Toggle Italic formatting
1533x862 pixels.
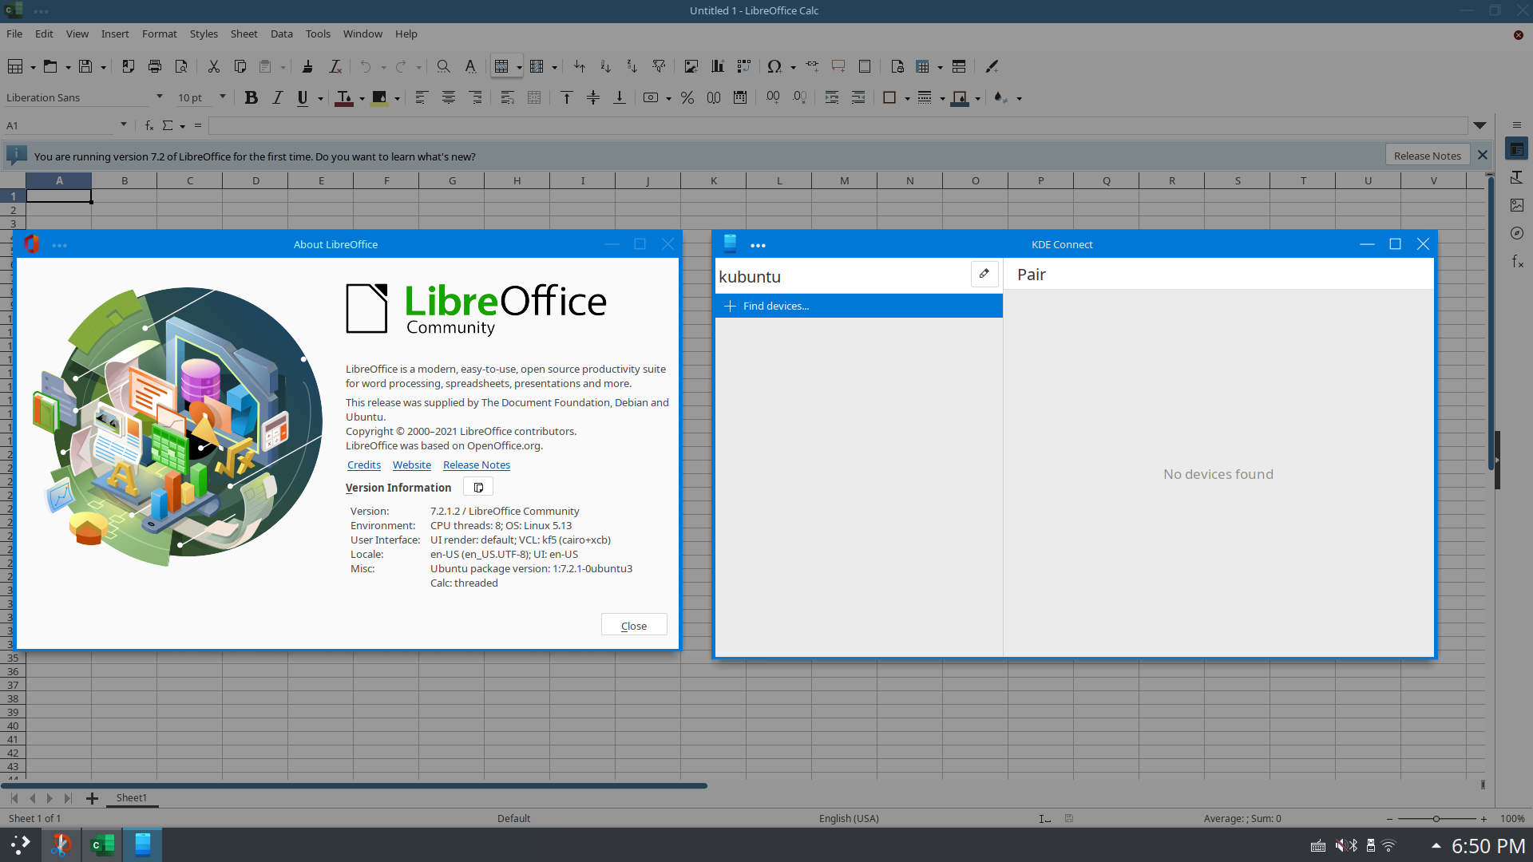tap(277, 98)
